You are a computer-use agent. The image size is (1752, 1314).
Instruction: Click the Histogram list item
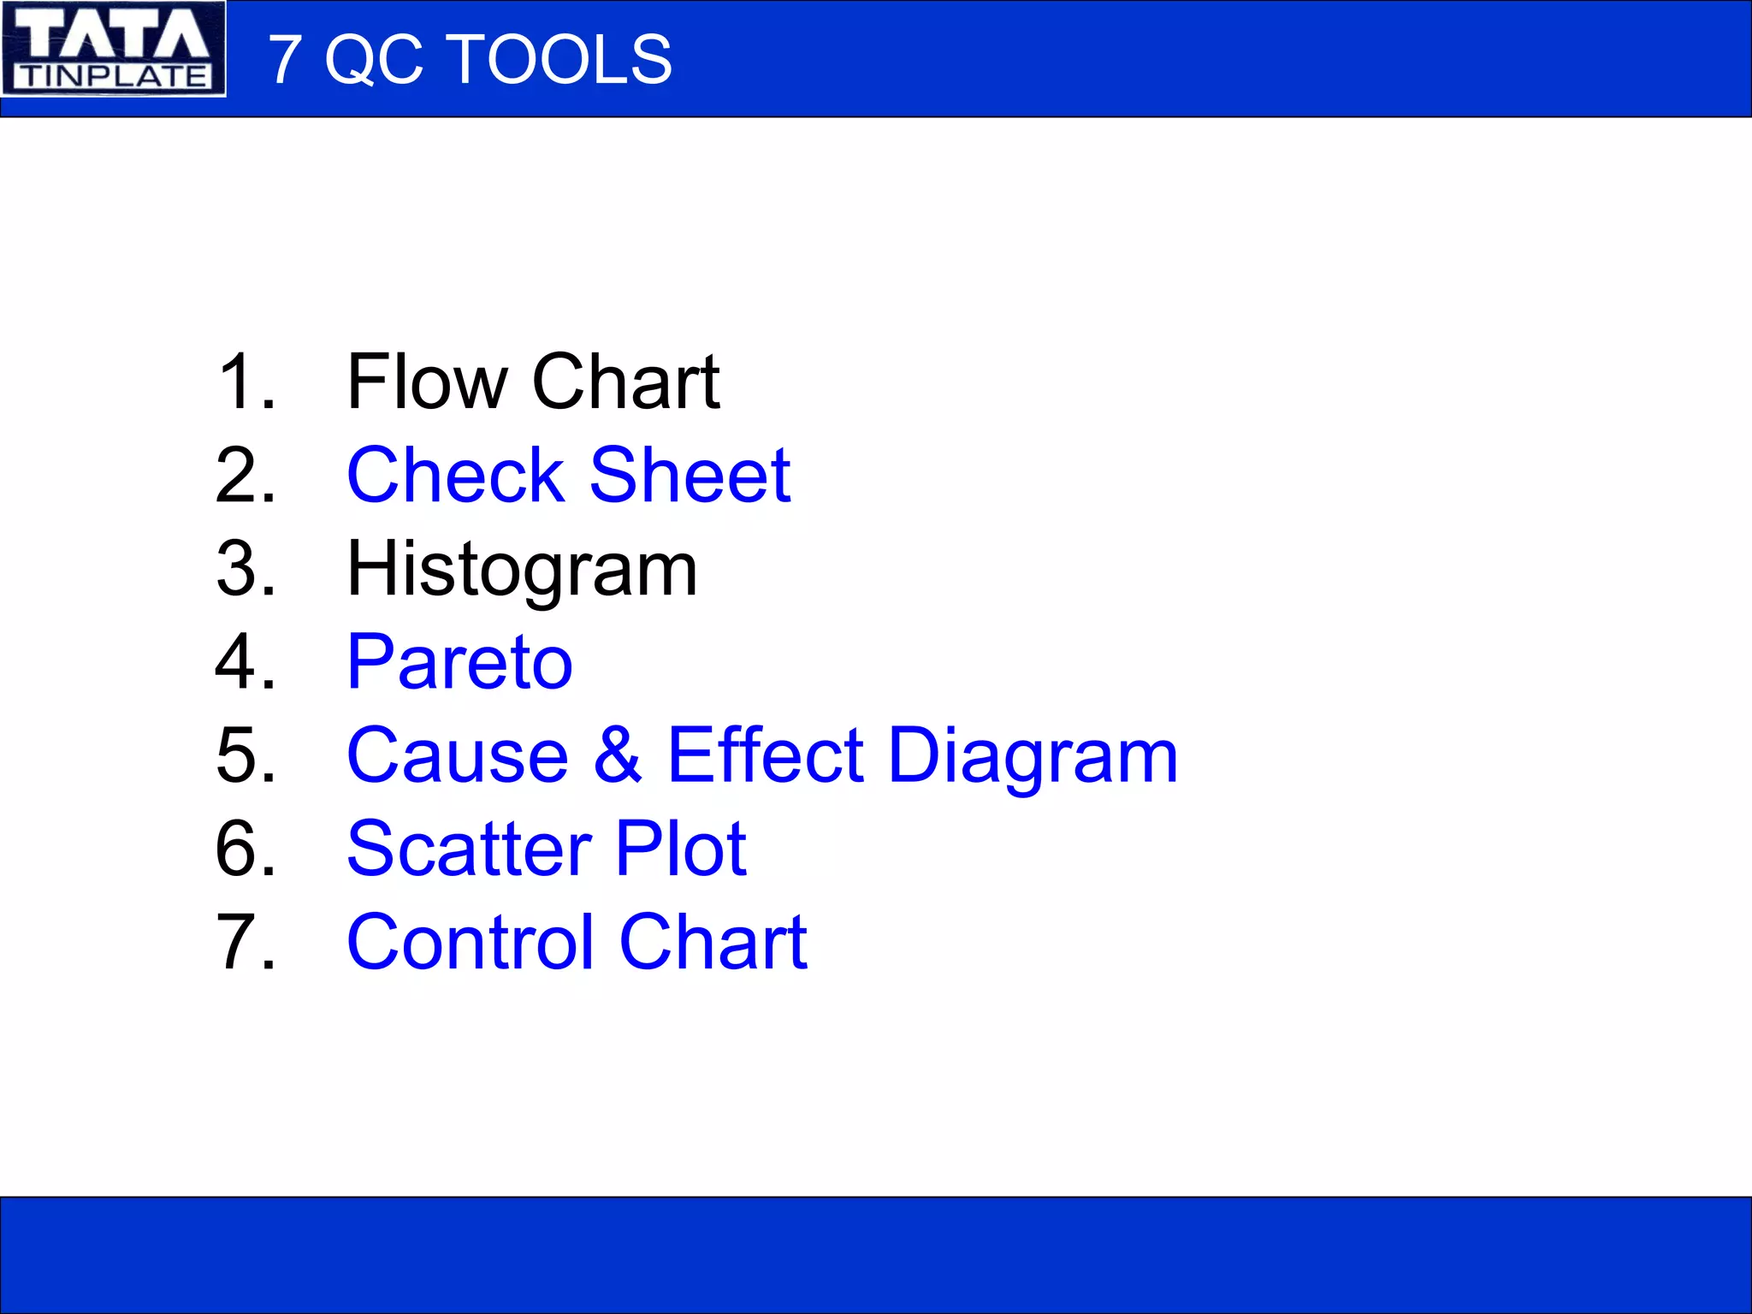tap(522, 569)
